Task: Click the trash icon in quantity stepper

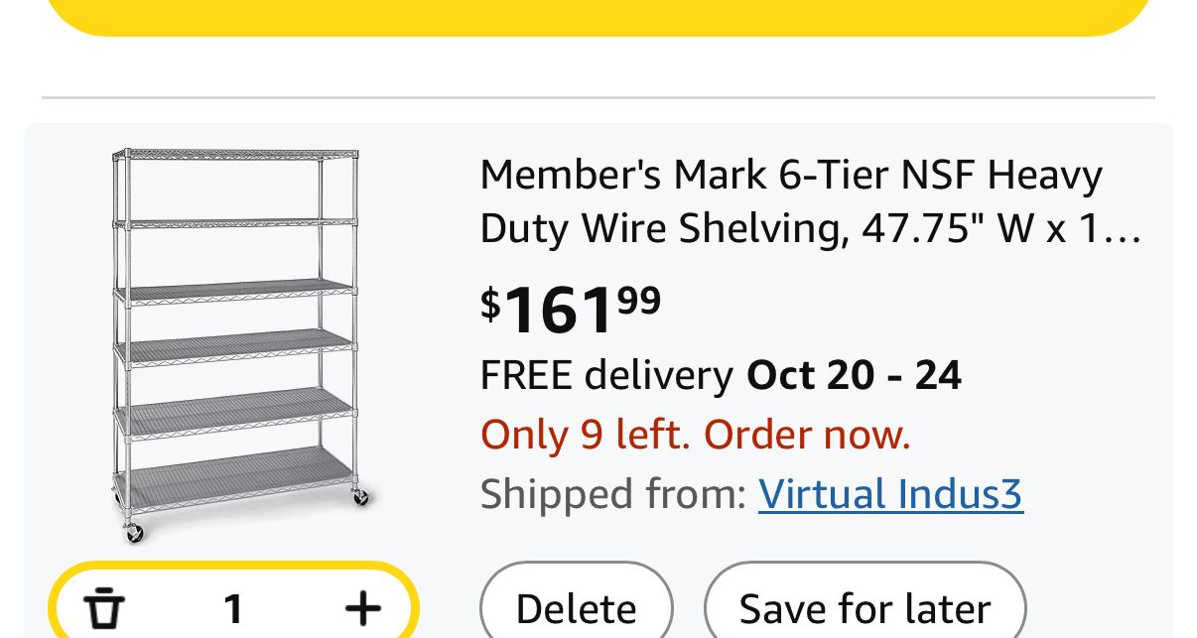Action: pos(104,607)
